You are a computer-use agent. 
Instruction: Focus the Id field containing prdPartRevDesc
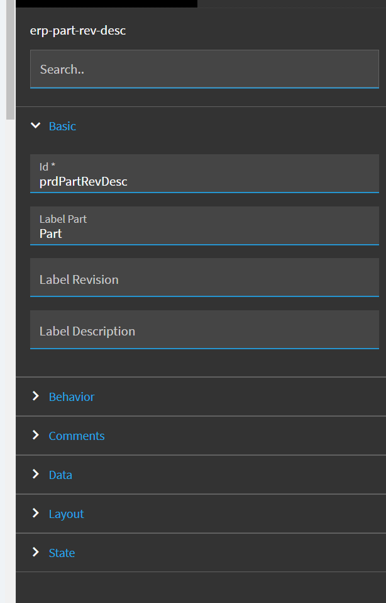tap(204, 174)
